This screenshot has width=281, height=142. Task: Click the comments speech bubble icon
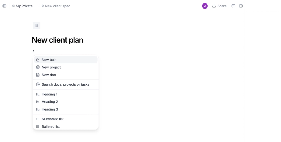pyautogui.click(x=233, y=6)
